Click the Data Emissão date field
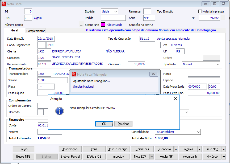The height and width of the screenshot is (164, 230). pyautogui.click(x=46, y=39)
